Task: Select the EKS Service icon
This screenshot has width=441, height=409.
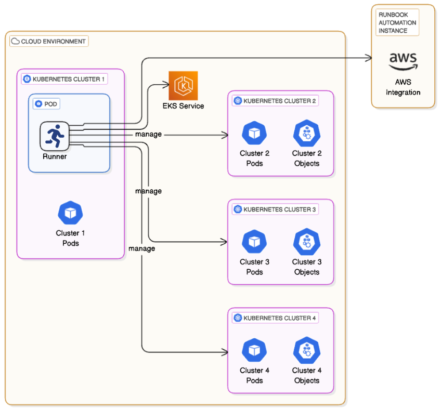Action: coord(183,86)
